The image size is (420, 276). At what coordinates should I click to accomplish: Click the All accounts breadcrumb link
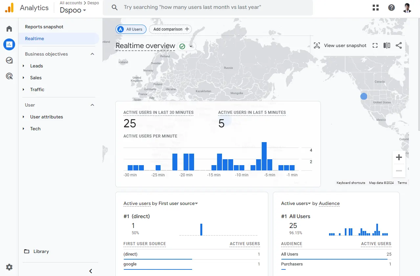71,3
